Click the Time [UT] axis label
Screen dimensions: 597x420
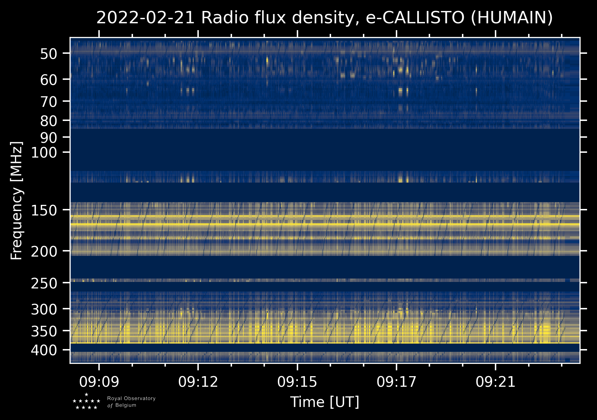pyautogui.click(x=325, y=402)
